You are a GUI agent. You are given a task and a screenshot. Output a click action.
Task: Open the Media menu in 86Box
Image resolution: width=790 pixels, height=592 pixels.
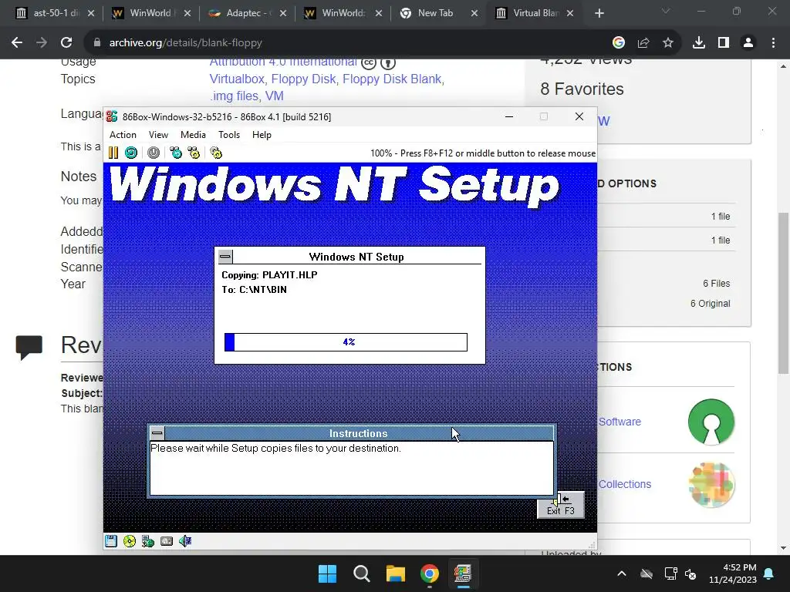coord(193,135)
